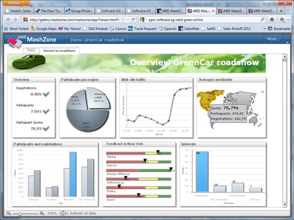Click the EMEA slice of the pie chart
This screenshot has height=220, width=294.
tap(87, 120)
